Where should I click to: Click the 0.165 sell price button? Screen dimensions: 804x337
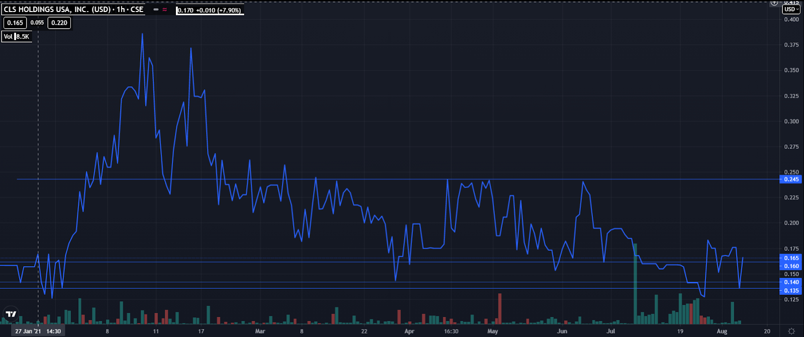[x=15, y=23]
